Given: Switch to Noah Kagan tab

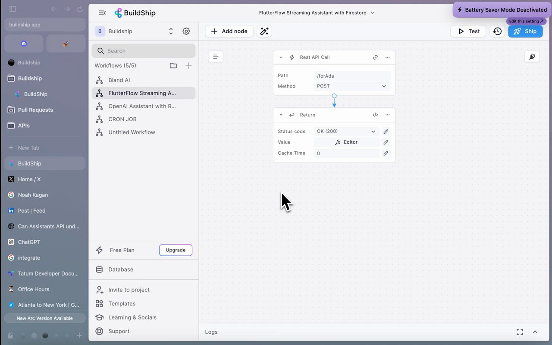Looking at the screenshot, I should pyautogui.click(x=45, y=195).
